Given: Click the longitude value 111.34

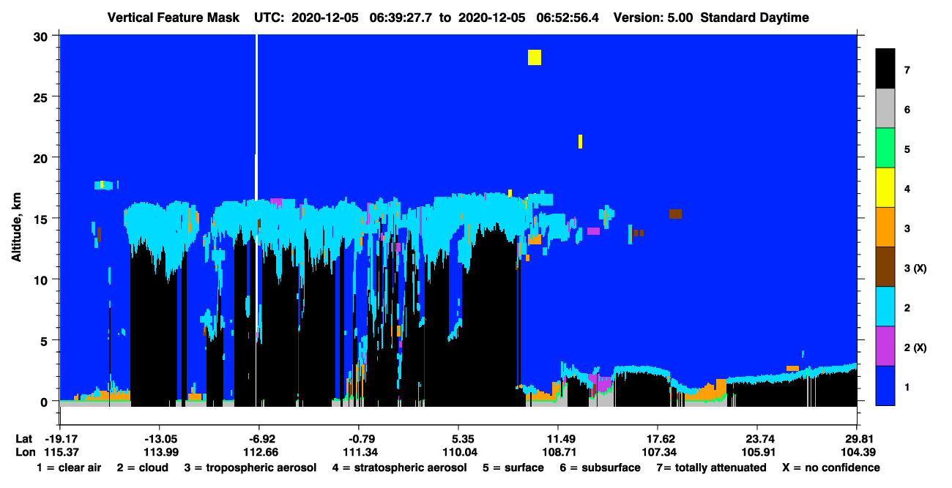Looking at the screenshot, I should click(x=360, y=451).
